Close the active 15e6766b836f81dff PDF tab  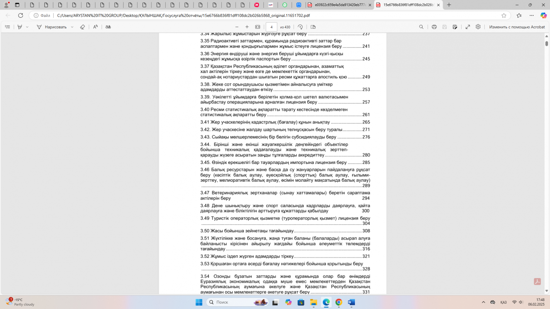[438, 5]
